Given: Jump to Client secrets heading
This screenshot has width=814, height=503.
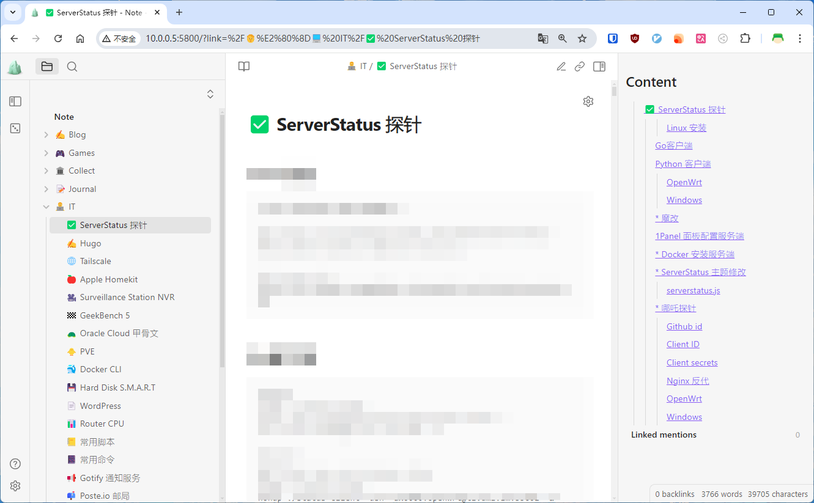Looking at the screenshot, I should [x=692, y=362].
